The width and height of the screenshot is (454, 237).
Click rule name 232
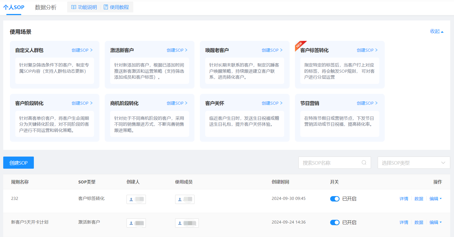(x=15, y=199)
